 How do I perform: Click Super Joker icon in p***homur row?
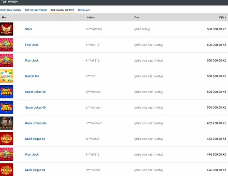[x=6, y=92]
